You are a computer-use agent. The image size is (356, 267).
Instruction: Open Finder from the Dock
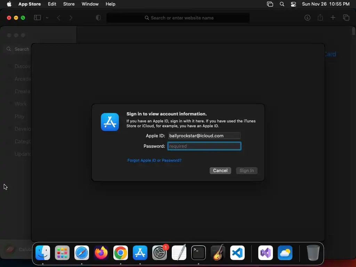pyautogui.click(x=43, y=253)
